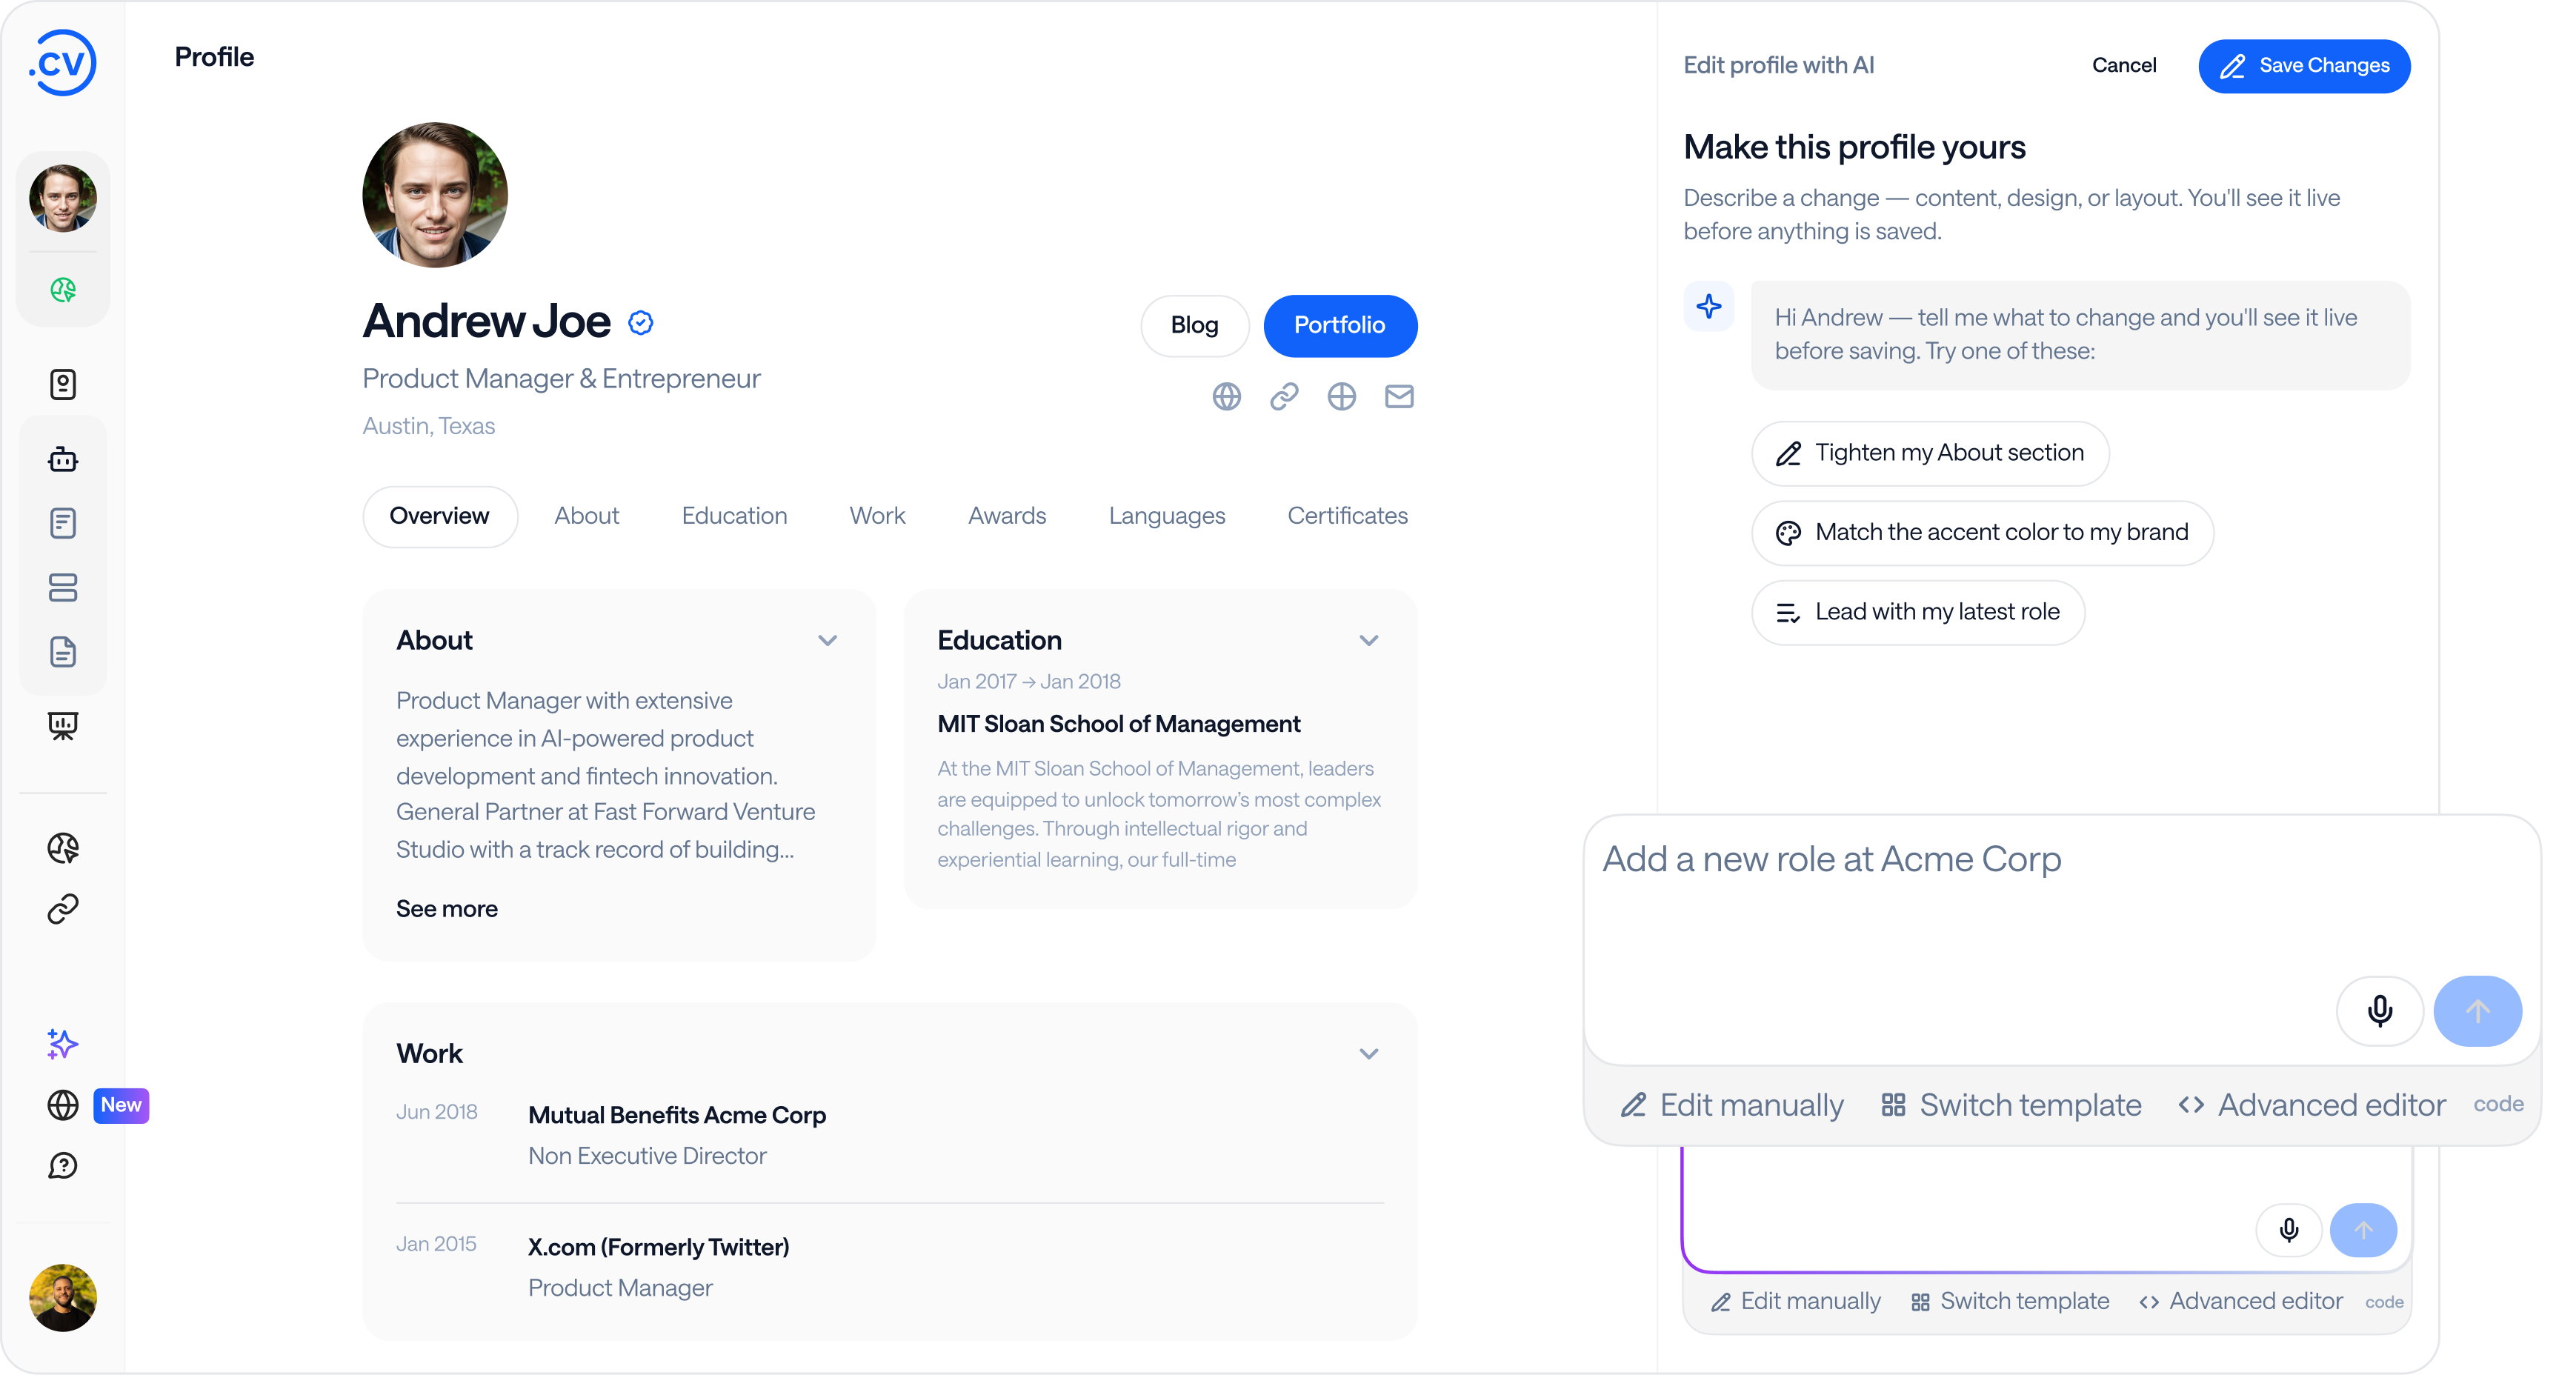The height and width of the screenshot is (1375, 2576).
Task: Switch to the Certificates tab
Action: (1347, 516)
